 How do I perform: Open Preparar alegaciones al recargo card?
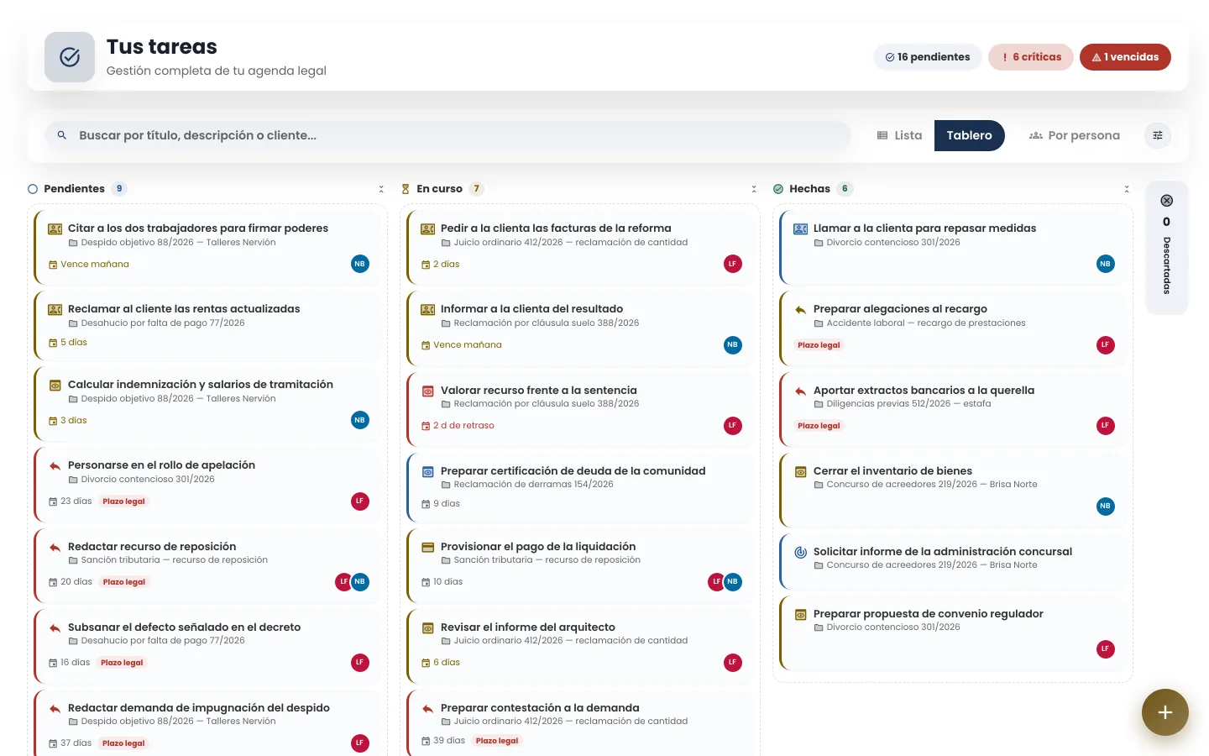pyautogui.click(x=953, y=328)
